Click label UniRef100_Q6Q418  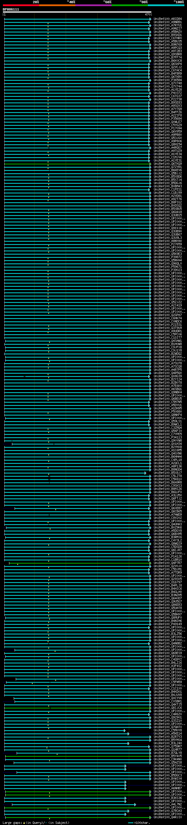[168, 212]
